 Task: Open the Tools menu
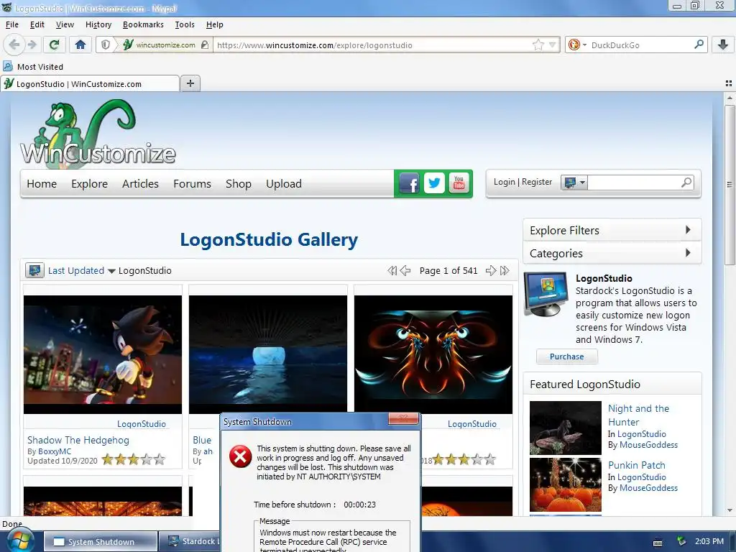[185, 24]
